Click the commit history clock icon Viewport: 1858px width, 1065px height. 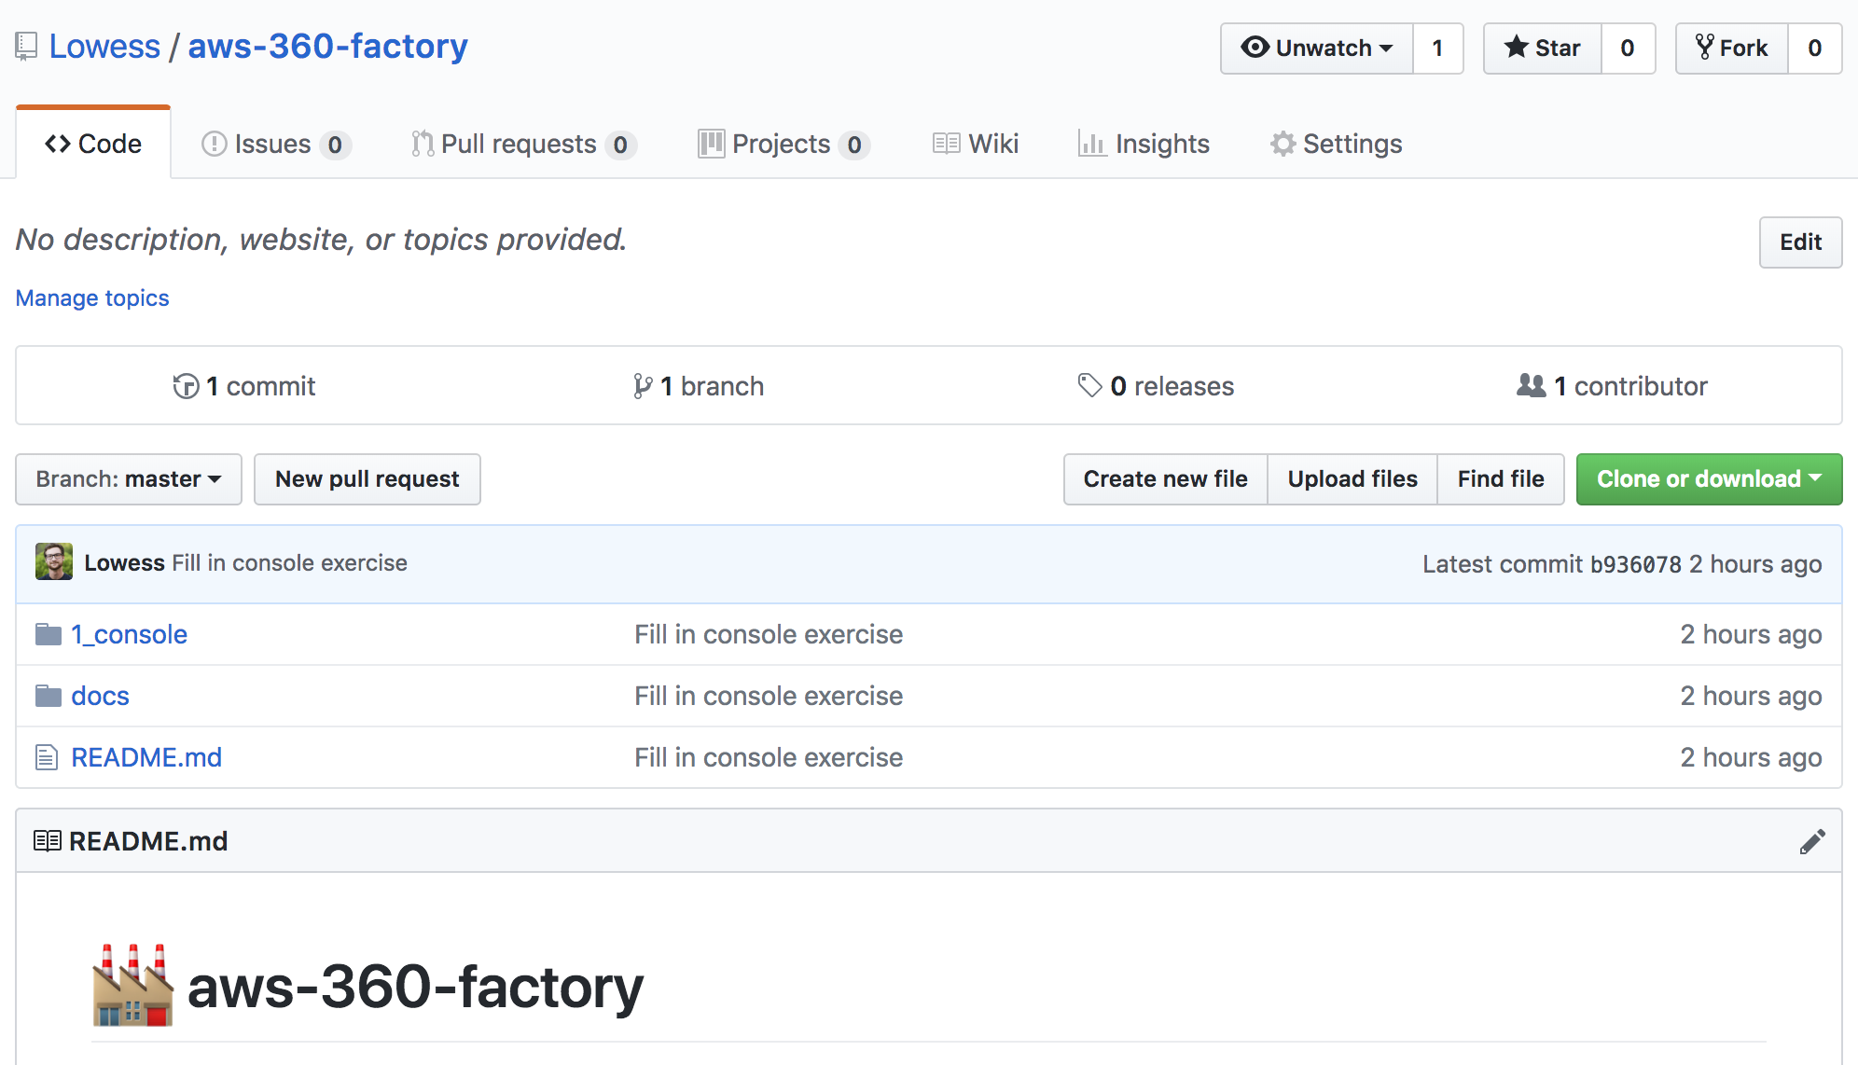tap(186, 386)
